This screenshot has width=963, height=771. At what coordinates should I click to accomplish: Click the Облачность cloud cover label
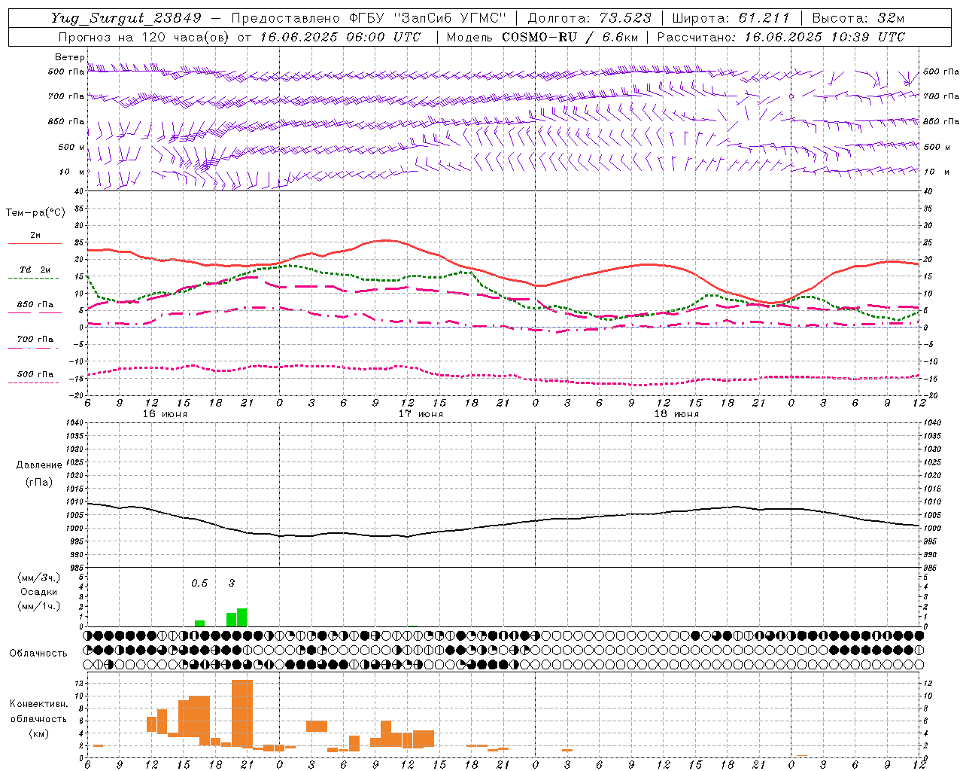pos(38,653)
